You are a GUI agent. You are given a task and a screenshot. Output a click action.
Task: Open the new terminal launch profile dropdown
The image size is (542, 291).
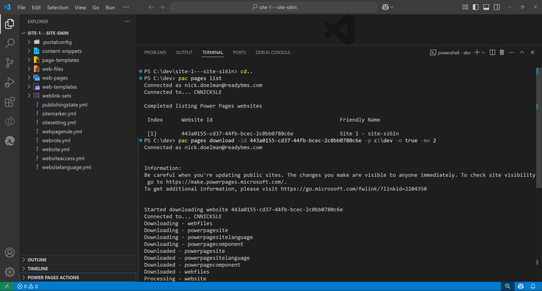pyautogui.click(x=483, y=52)
